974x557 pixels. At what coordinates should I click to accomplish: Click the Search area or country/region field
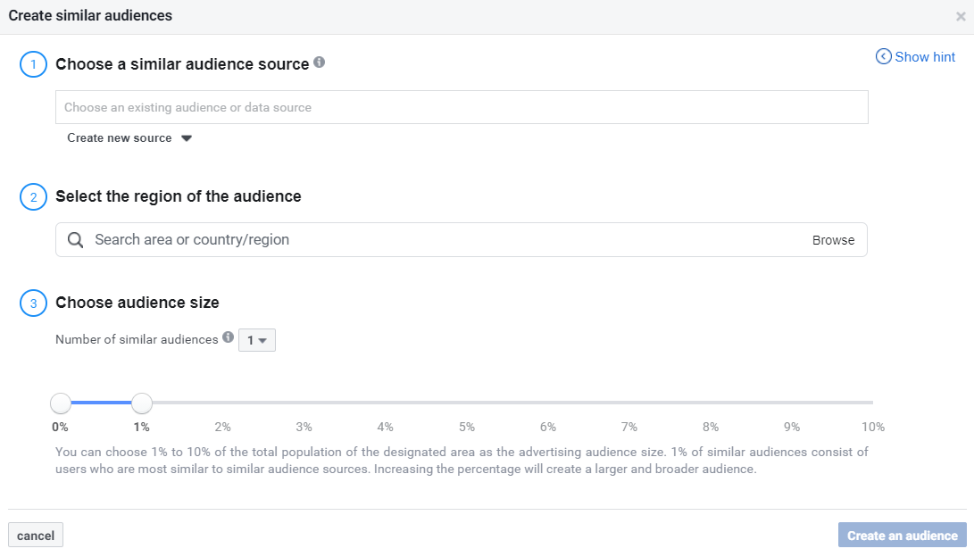pos(446,240)
